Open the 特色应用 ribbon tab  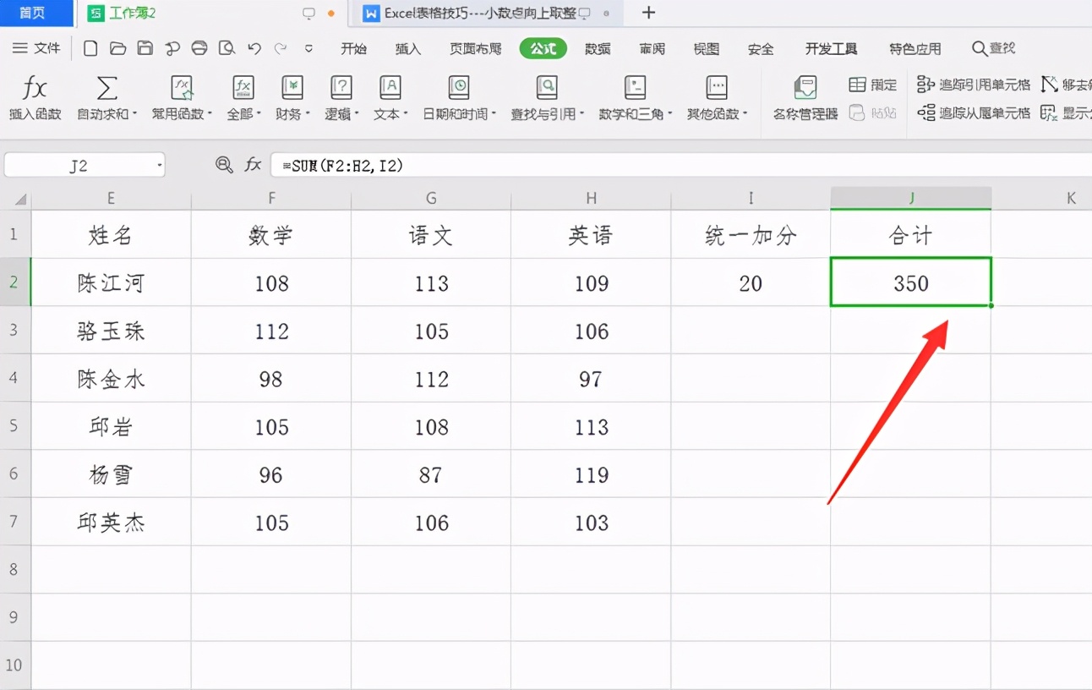(915, 48)
